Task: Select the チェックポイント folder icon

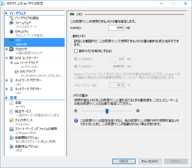Action: tap(11, 120)
